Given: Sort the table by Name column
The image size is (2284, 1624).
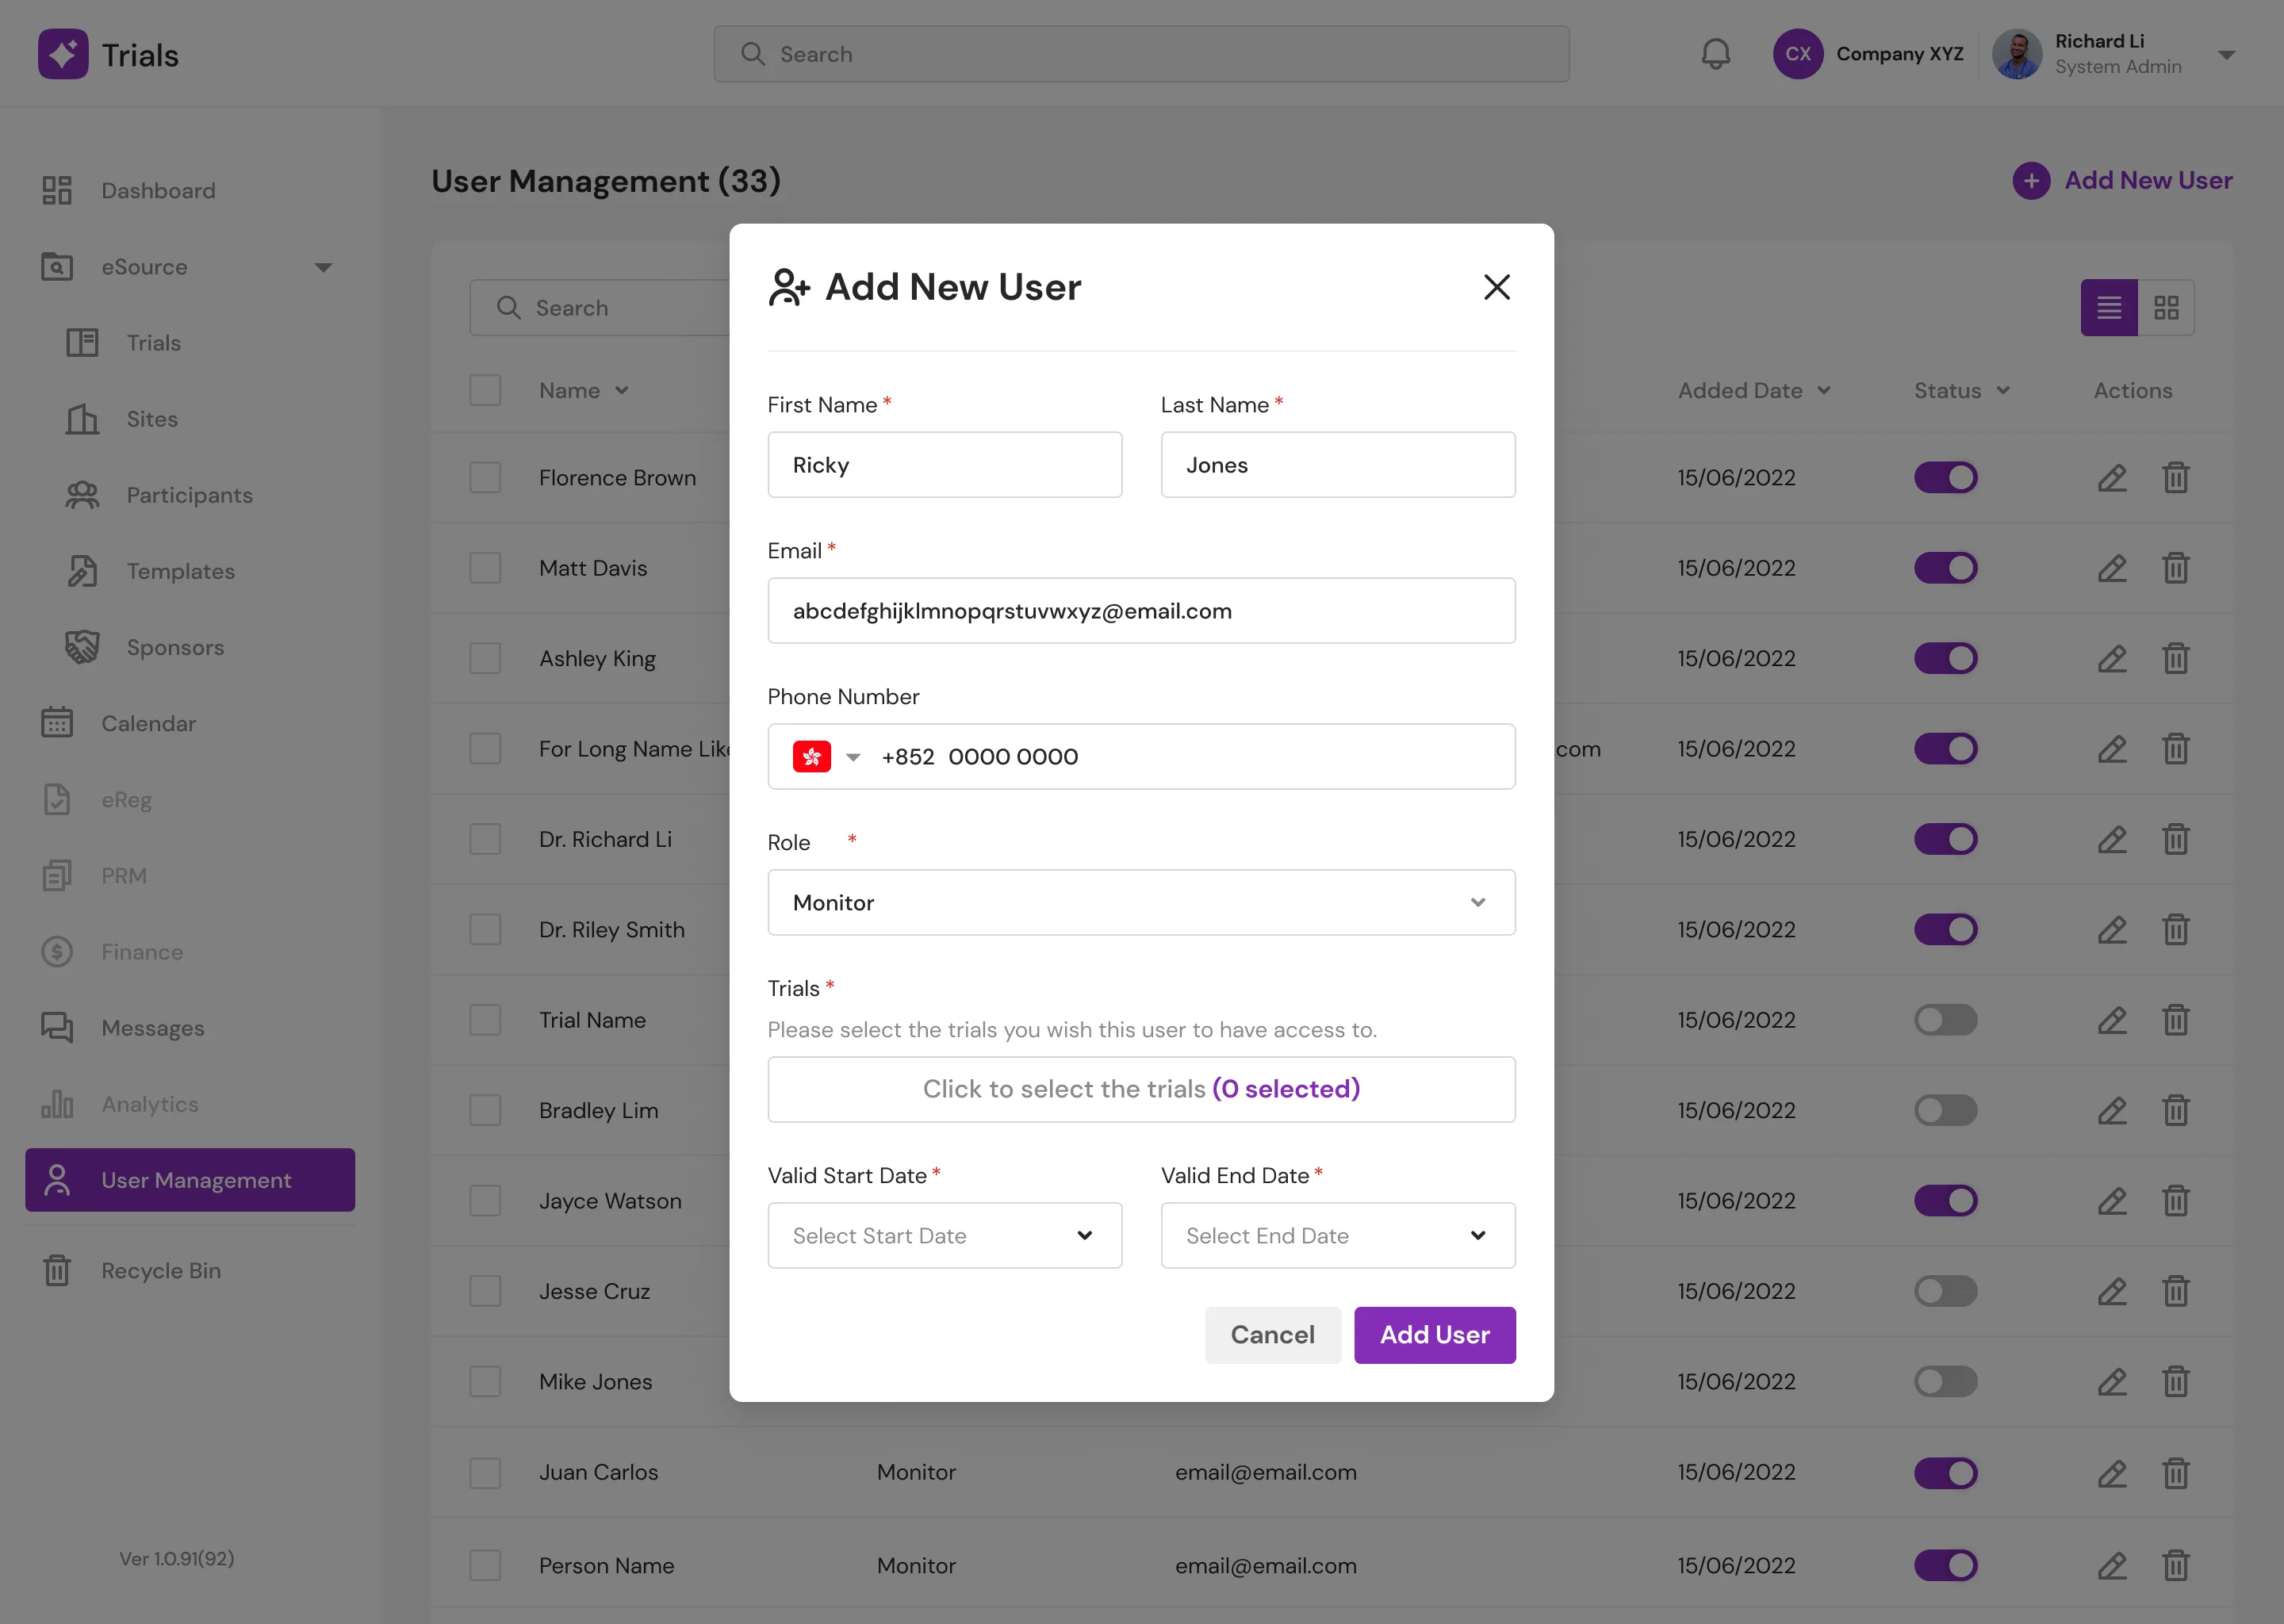Looking at the screenshot, I should tap(584, 390).
